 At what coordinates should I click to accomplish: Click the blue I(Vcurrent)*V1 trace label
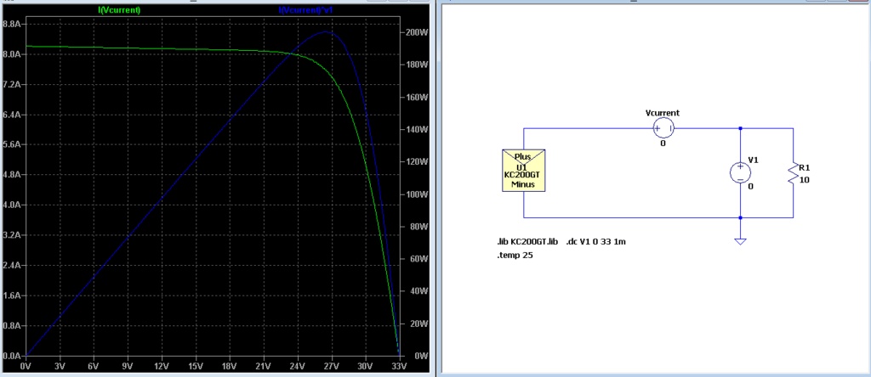tap(305, 10)
